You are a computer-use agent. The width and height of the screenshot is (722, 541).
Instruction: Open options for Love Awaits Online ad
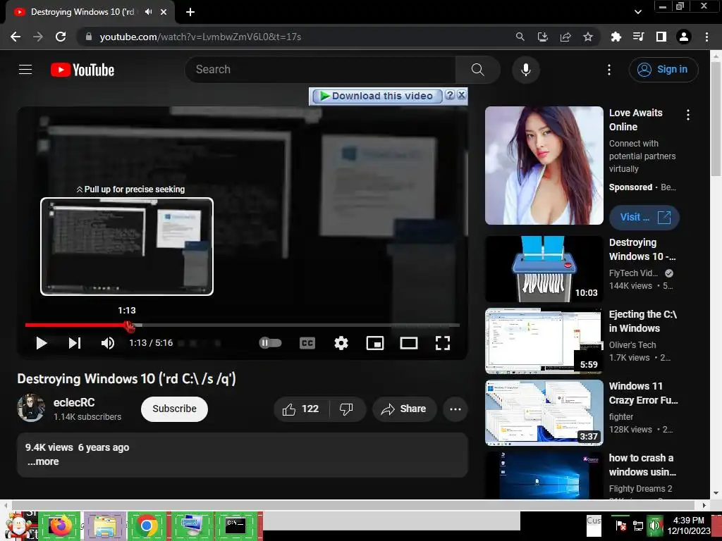[688, 115]
